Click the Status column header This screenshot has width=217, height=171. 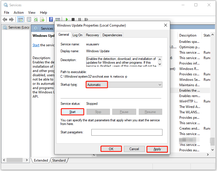click(207, 35)
